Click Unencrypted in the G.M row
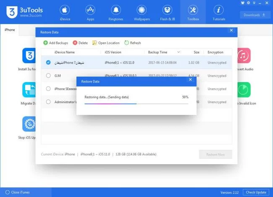The width and height of the screenshot is (273, 197). click(x=217, y=76)
